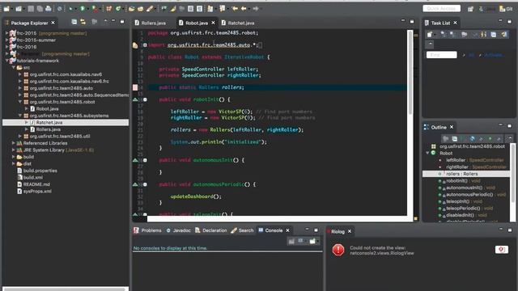Click the Display Selected Console icon
Screen dimensions: 518x291
(x=300, y=241)
